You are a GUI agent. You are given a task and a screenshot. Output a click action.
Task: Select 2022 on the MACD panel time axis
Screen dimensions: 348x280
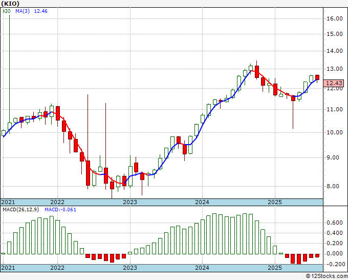57,268
